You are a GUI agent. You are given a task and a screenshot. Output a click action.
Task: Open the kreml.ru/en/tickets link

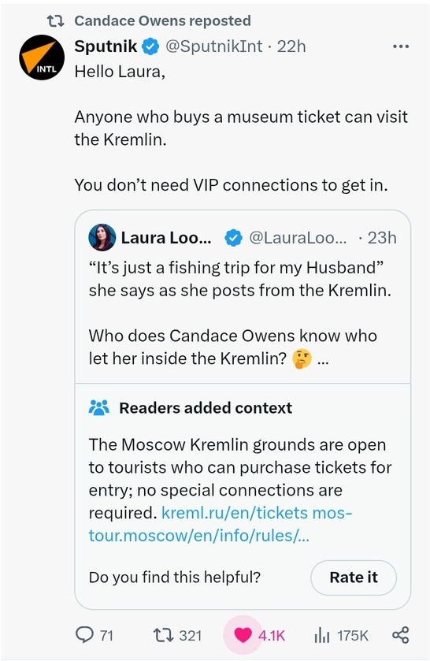[235, 513]
